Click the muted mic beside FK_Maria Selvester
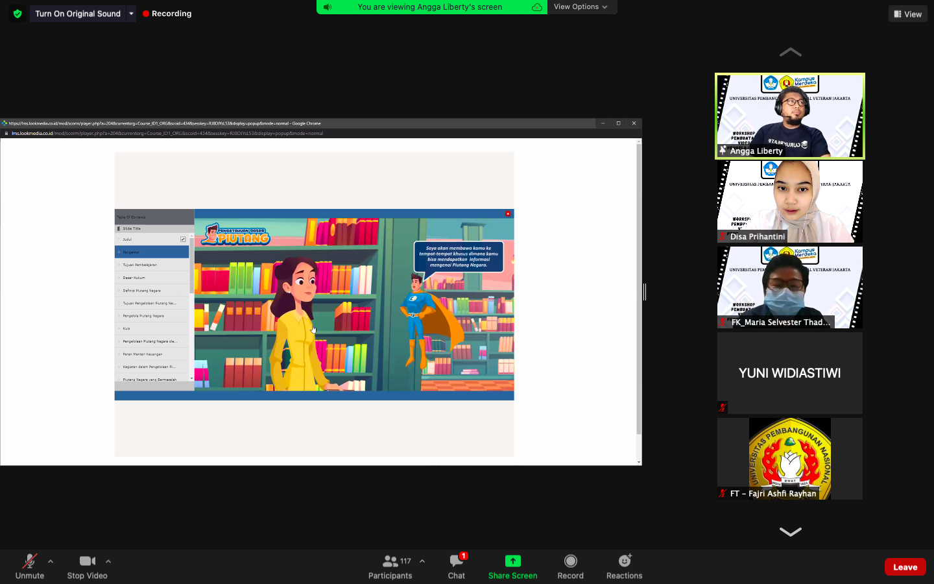This screenshot has width=934, height=584. click(722, 322)
